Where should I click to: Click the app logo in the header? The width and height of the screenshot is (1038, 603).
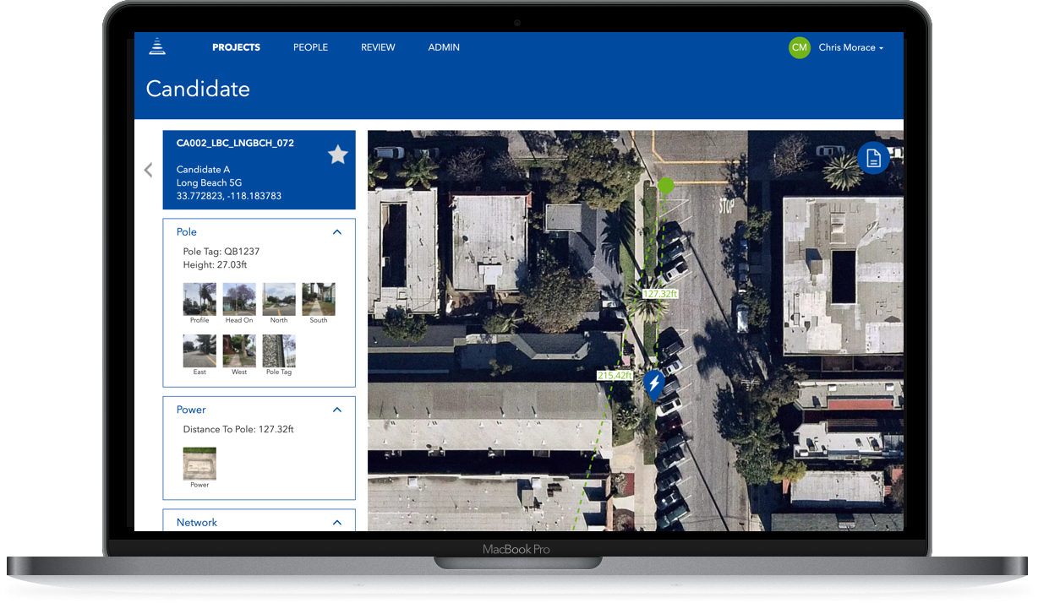pyautogui.click(x=157, y=46)
